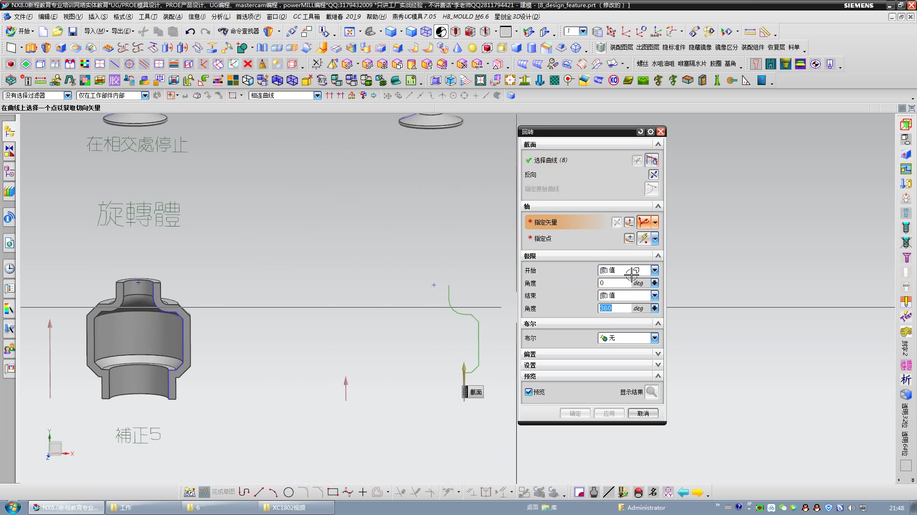Click the 隐藏镜像 toolbar button
This screenshot has width=917, height=515.
click(700, 48)
